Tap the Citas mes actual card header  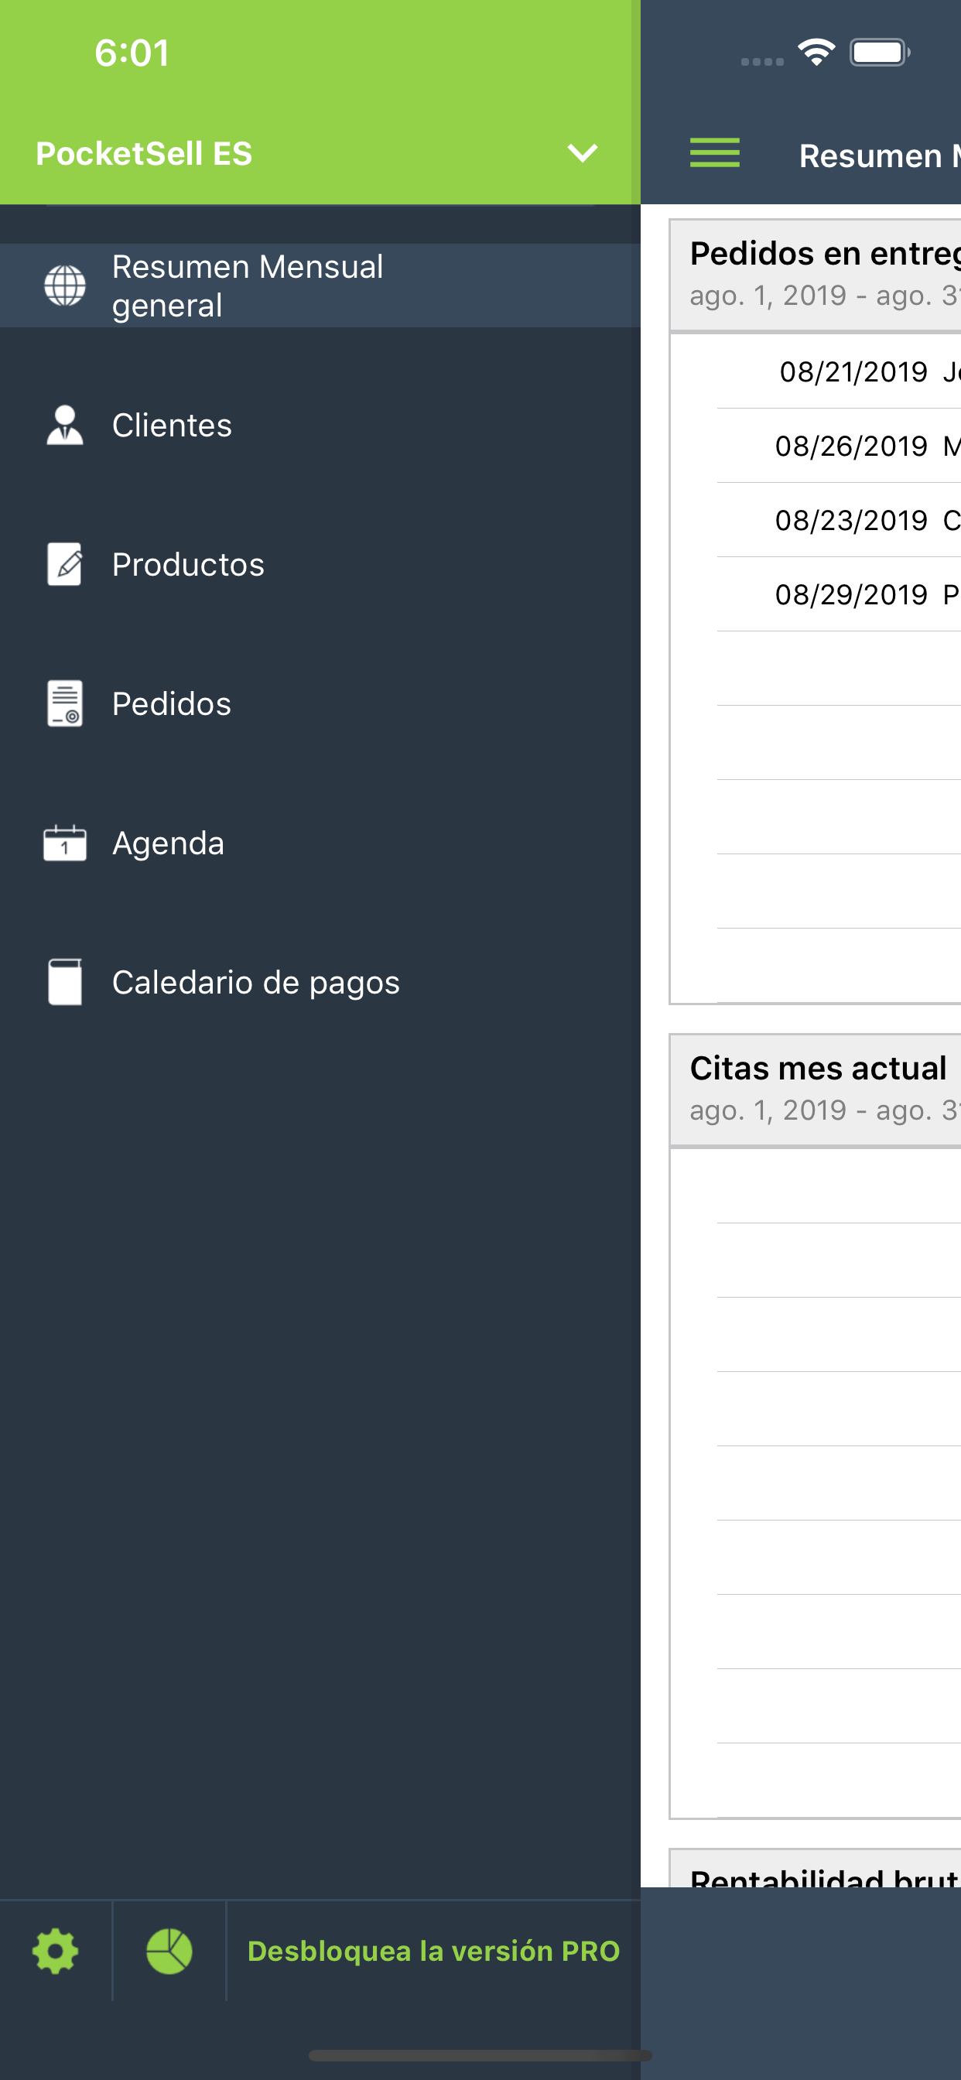[x=816, y=1090]
